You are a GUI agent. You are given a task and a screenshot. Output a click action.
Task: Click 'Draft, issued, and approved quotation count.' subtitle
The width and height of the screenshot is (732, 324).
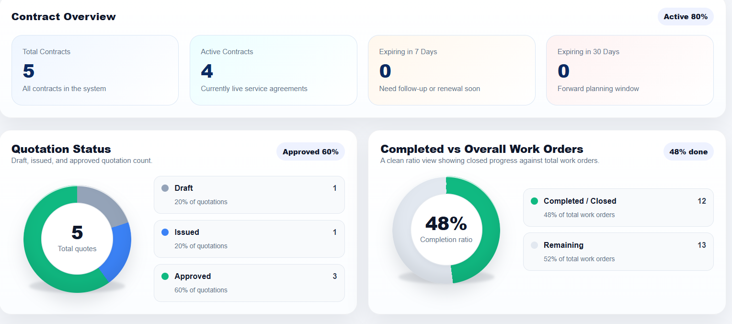82,161
